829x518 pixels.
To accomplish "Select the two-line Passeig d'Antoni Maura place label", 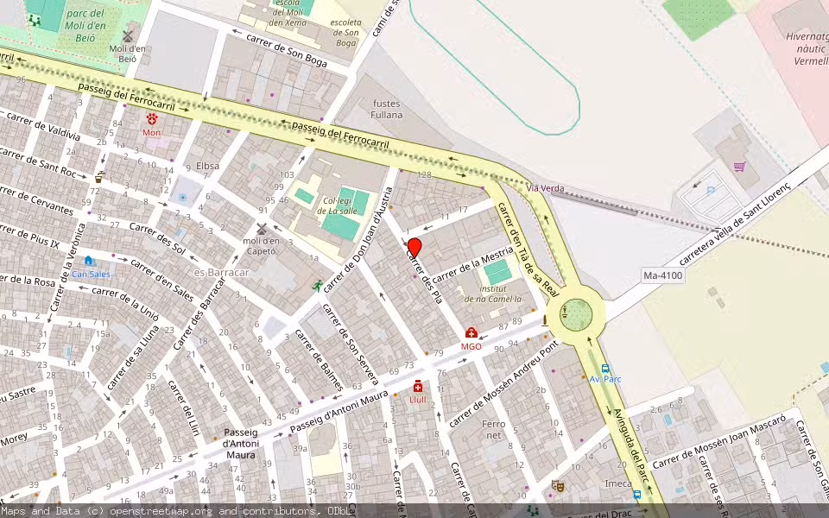I will point(241,444).
